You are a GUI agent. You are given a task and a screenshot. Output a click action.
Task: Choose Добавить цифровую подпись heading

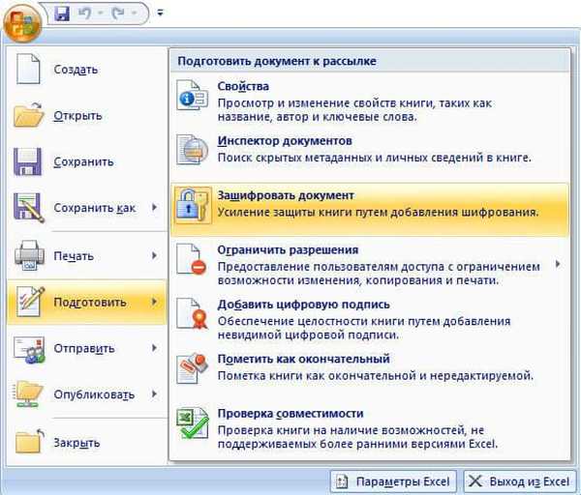click(303, 305)
